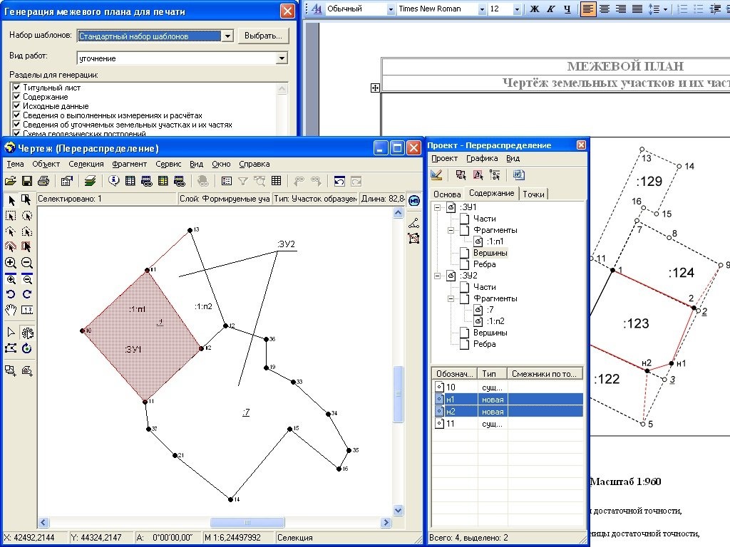Image resolution: width=730 pixels, height=547 pixels.
Task: Open the Фрагмент menu
Action: pos(129,164)
